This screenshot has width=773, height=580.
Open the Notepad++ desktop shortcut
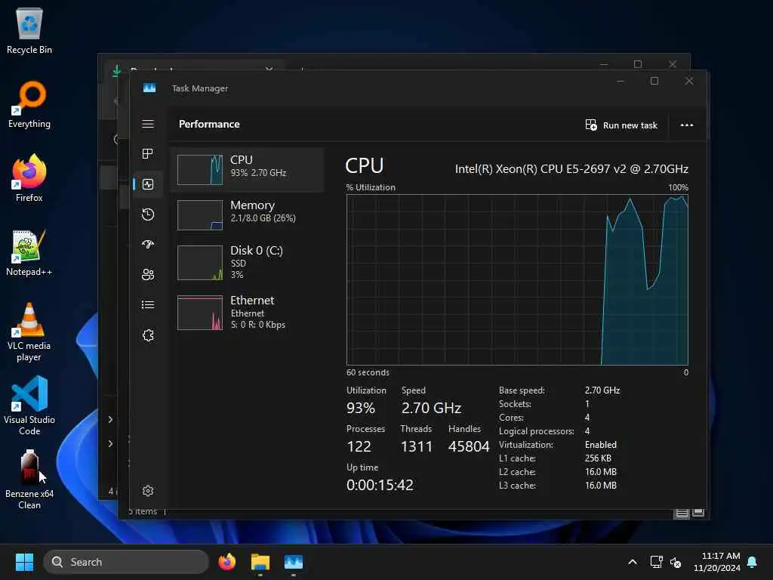click(x=29, y=253)
